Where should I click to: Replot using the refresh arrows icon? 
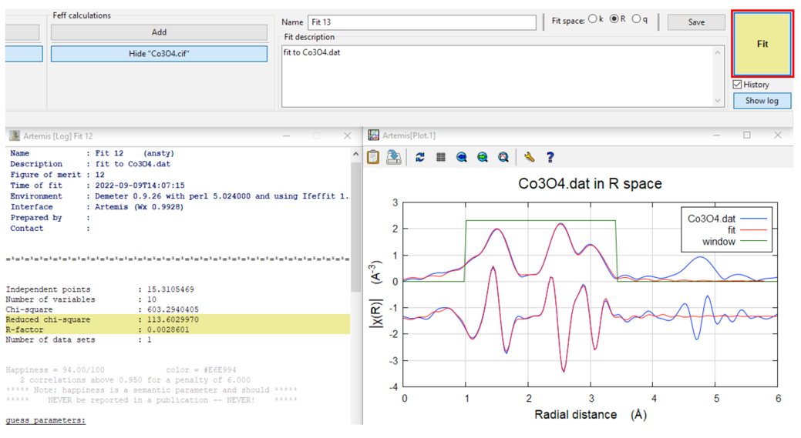pyautogui.click(x=420, y=157)
